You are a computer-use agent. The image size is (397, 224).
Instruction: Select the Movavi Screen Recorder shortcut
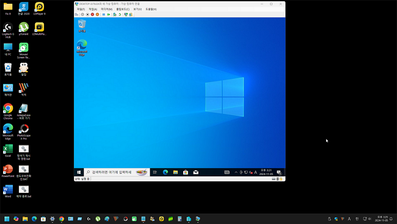pos(24,50)
